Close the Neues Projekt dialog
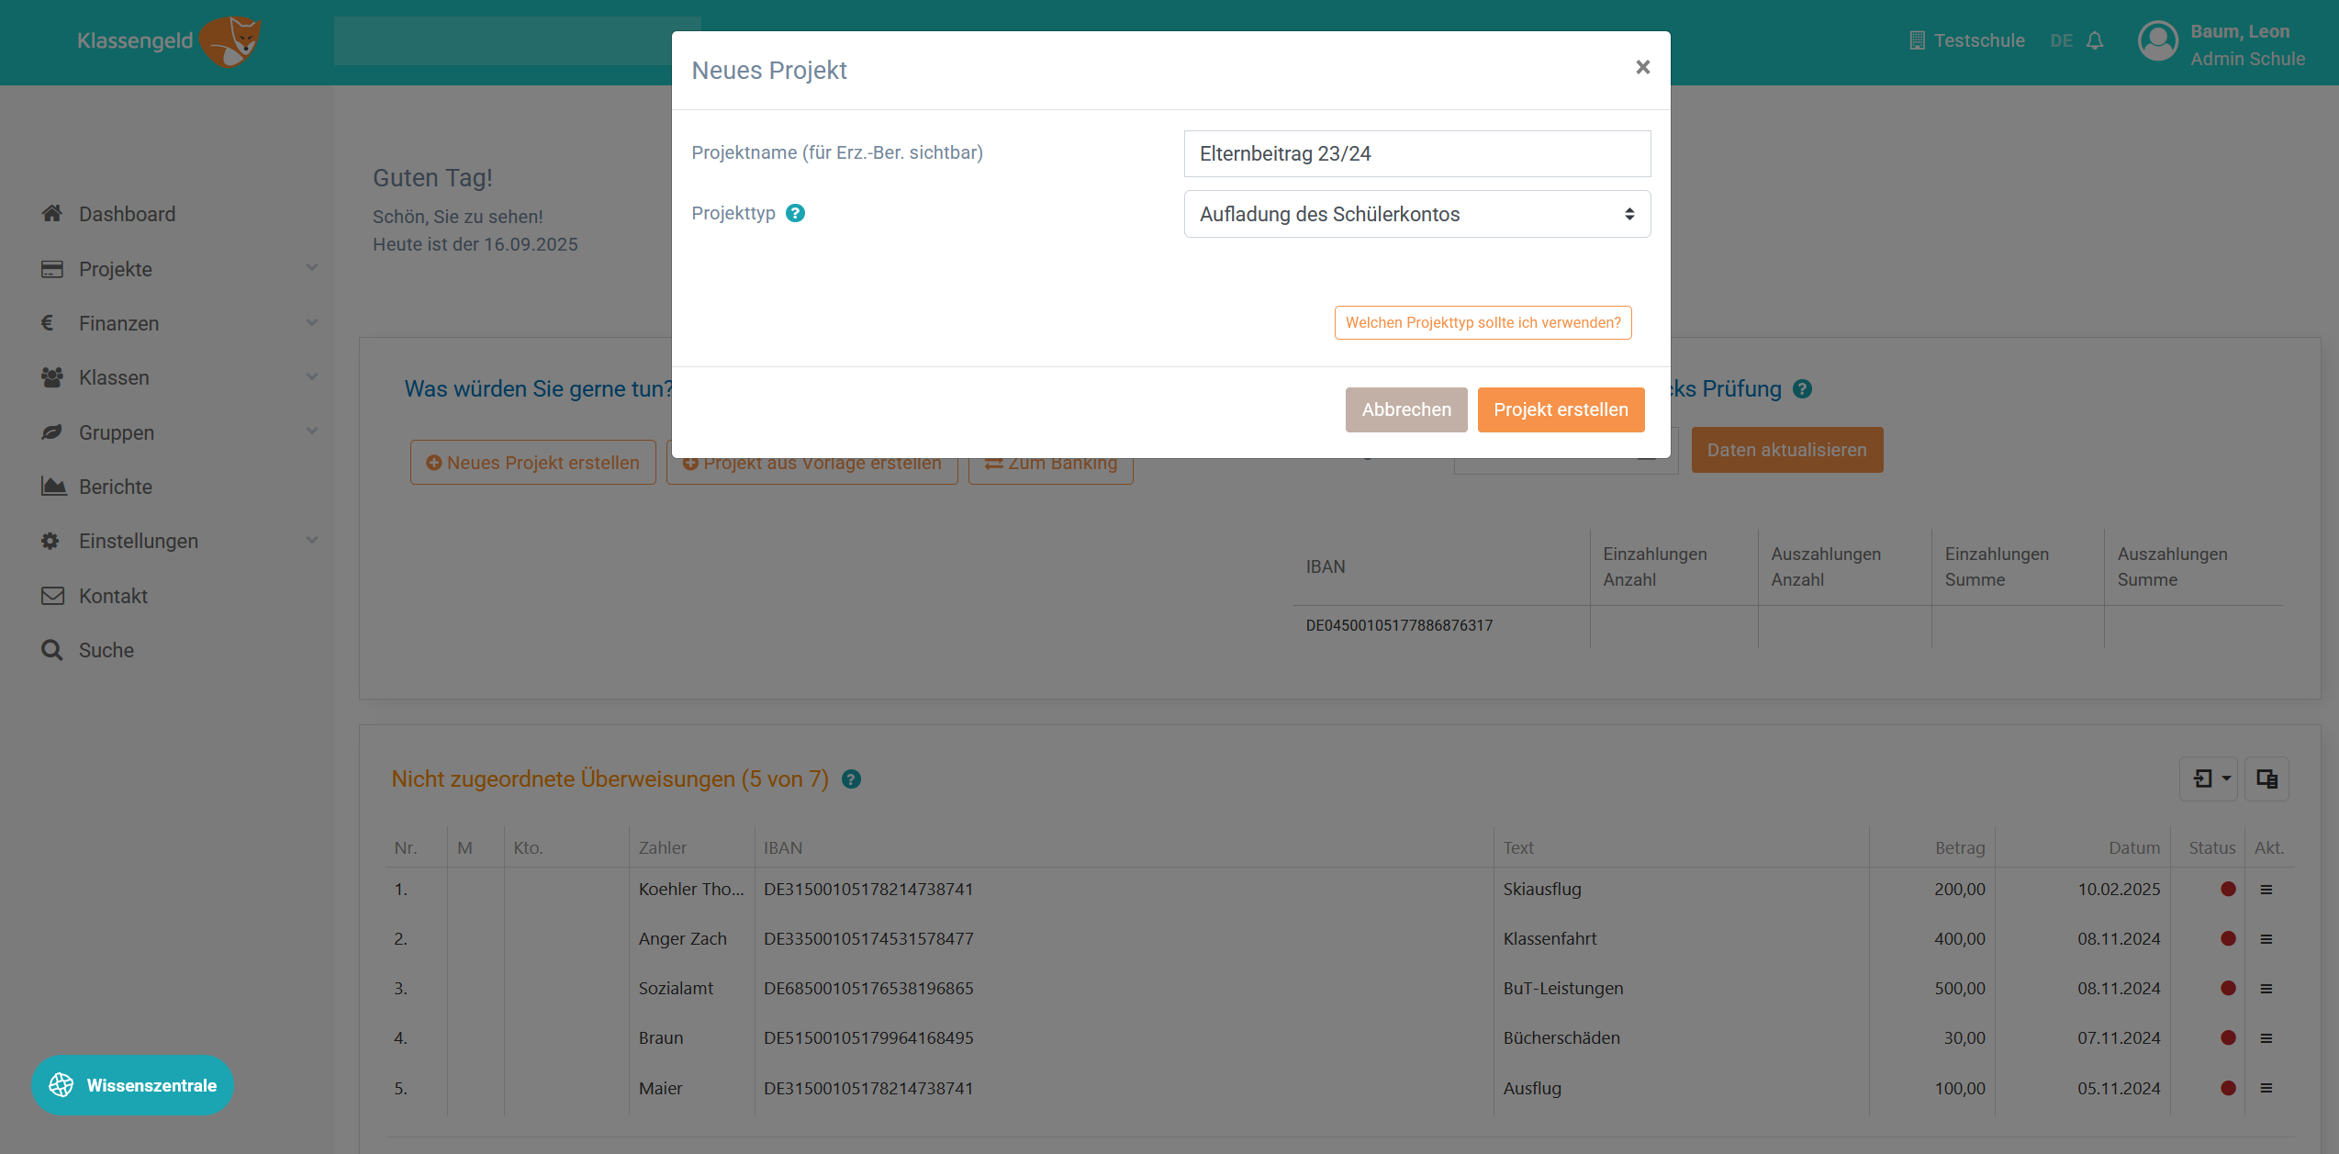 (x=1642, y=68)
